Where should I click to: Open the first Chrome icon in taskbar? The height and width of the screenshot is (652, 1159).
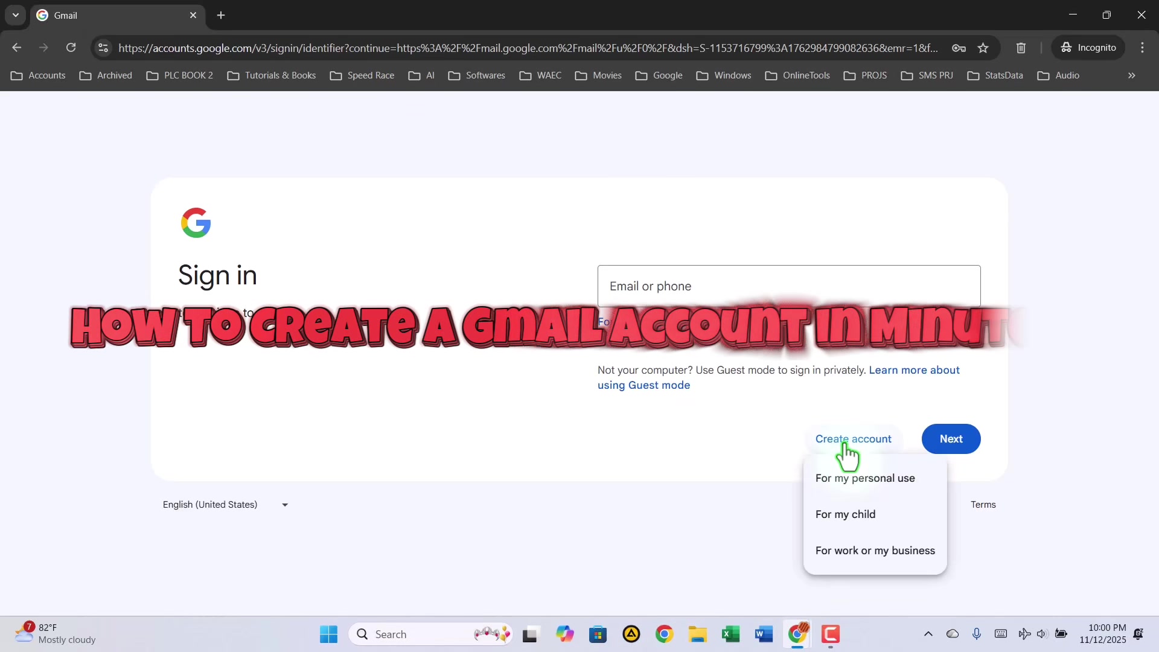(x=665, y=634)
